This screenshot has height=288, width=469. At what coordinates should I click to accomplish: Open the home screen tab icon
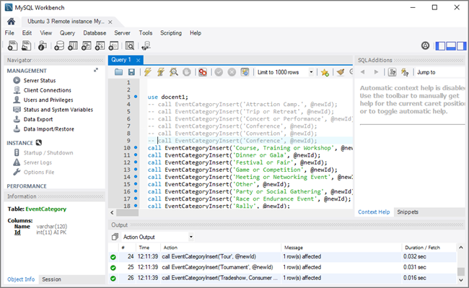point(11,21)
